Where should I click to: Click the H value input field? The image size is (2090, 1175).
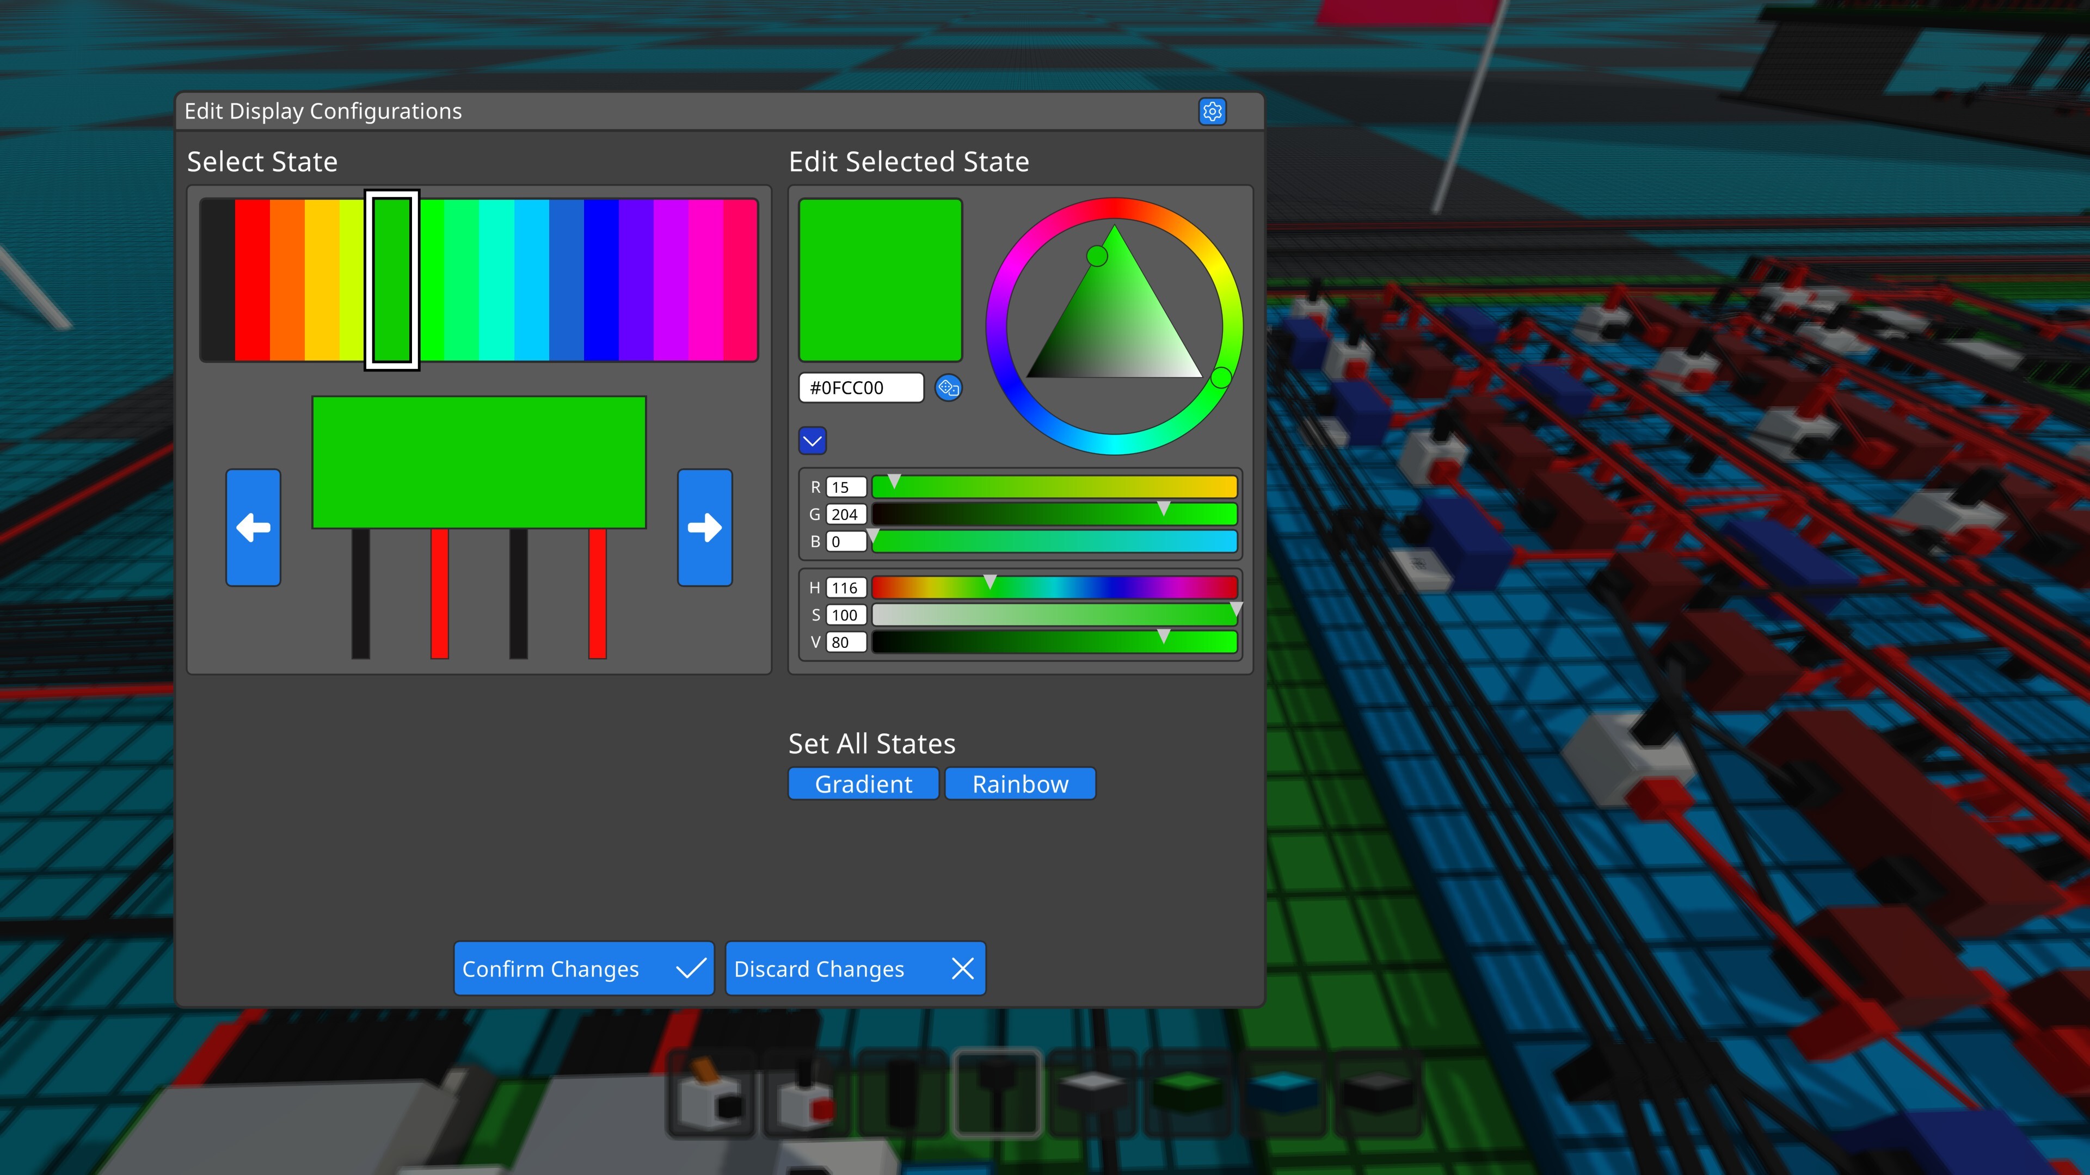845,588
